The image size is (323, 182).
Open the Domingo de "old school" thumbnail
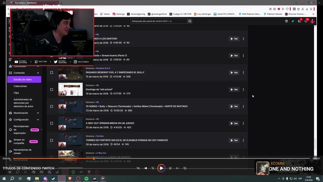[70, 89]
